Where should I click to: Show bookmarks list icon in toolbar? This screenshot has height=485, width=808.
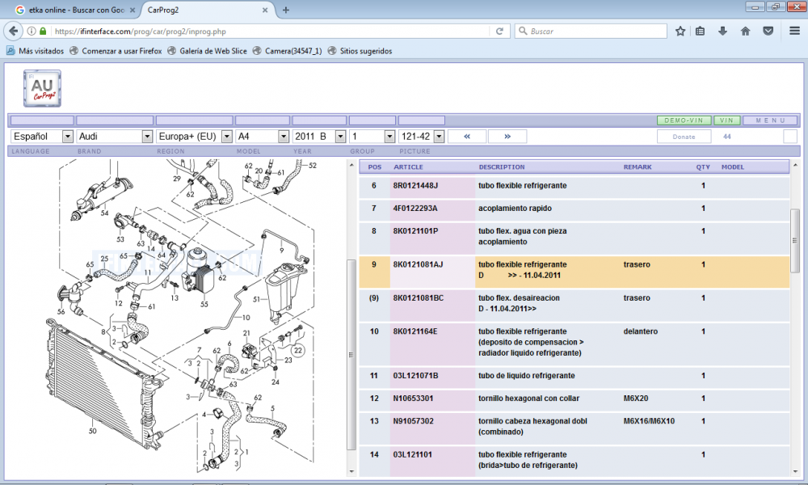click(x=700, y=31)
